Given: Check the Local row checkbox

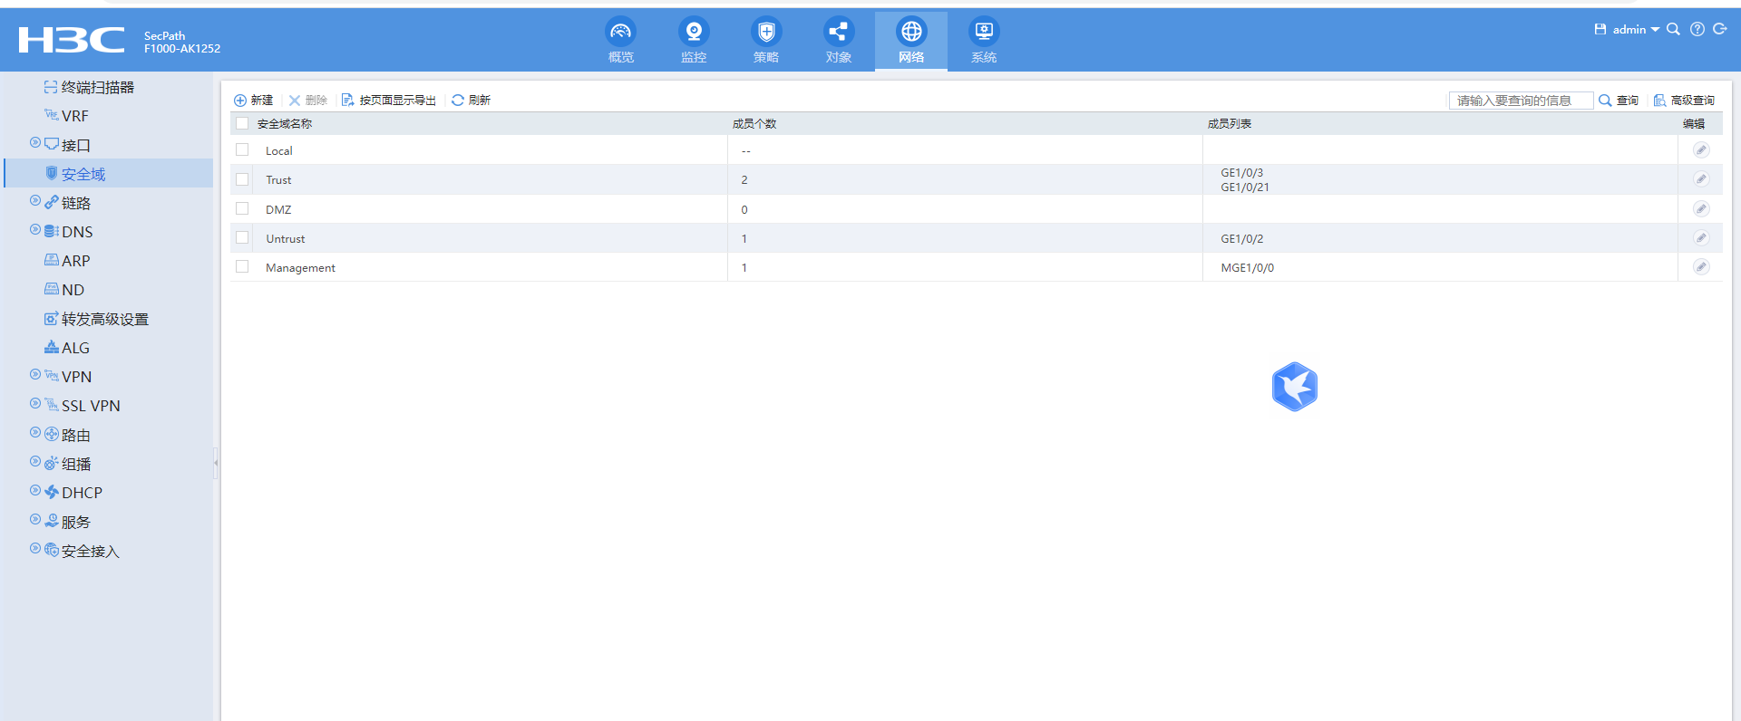Looking at the screenshot, I should [x=242, y=149].
